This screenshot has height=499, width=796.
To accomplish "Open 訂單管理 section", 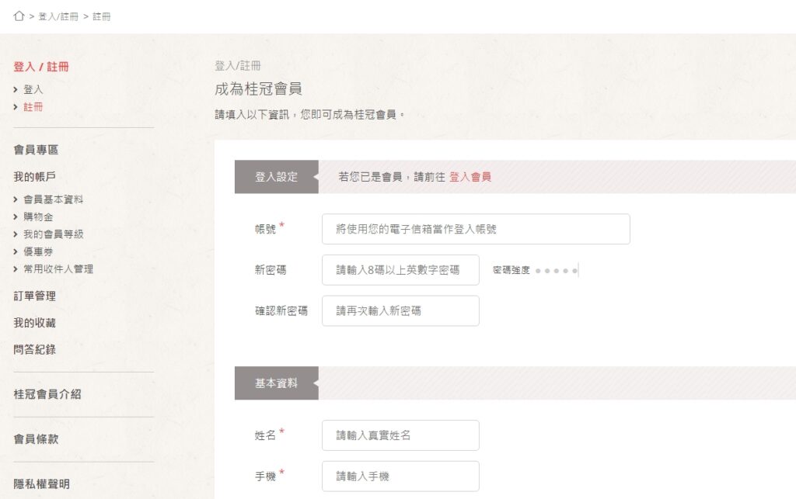I will (x=35, y=296).
